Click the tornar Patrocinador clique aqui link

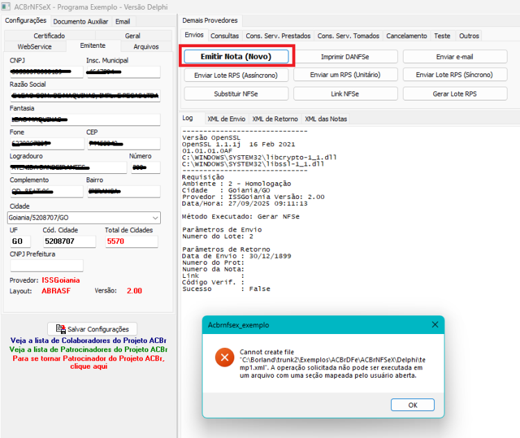point(89,362)
